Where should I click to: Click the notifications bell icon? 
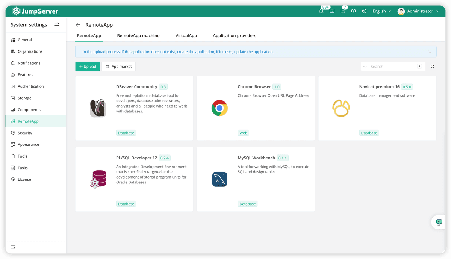point(321,11)
